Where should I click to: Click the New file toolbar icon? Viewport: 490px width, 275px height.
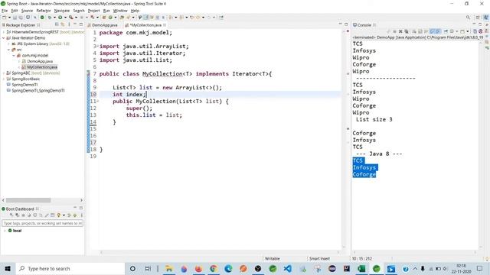[x=5, y=18]
